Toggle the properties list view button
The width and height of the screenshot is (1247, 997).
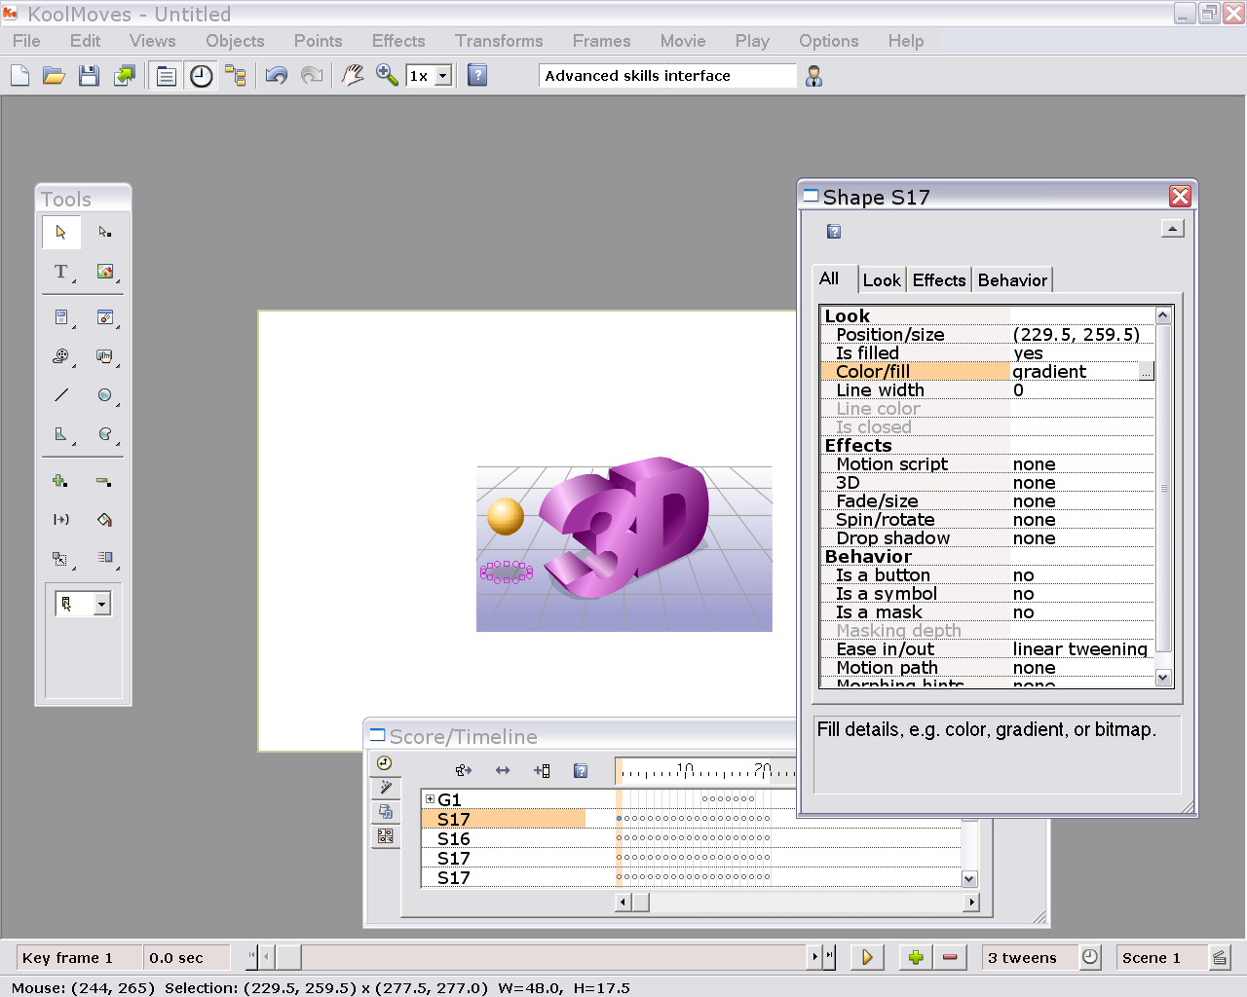167,76
